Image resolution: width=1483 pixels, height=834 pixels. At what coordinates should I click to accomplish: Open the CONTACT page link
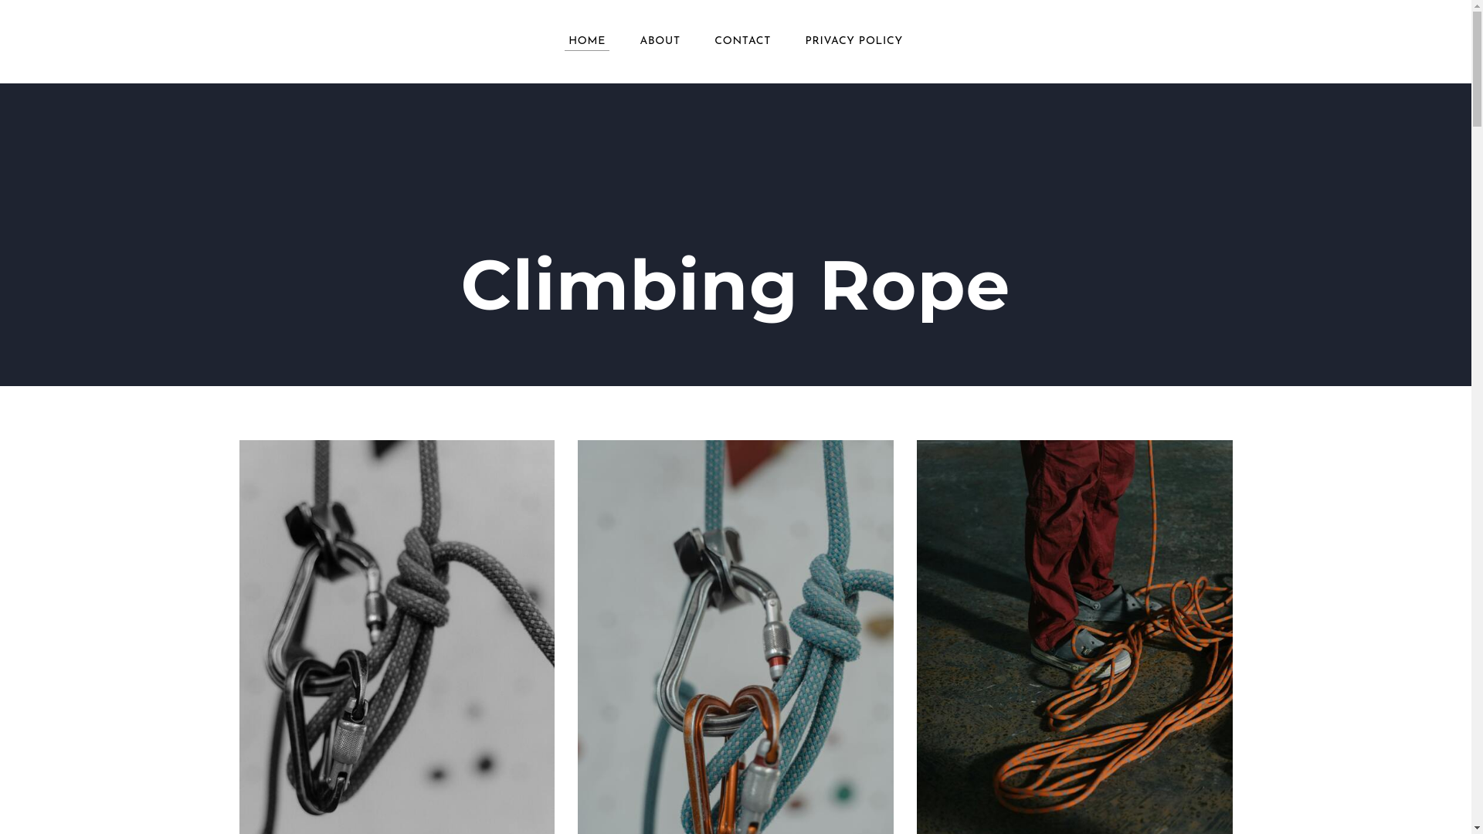[742, 42]
